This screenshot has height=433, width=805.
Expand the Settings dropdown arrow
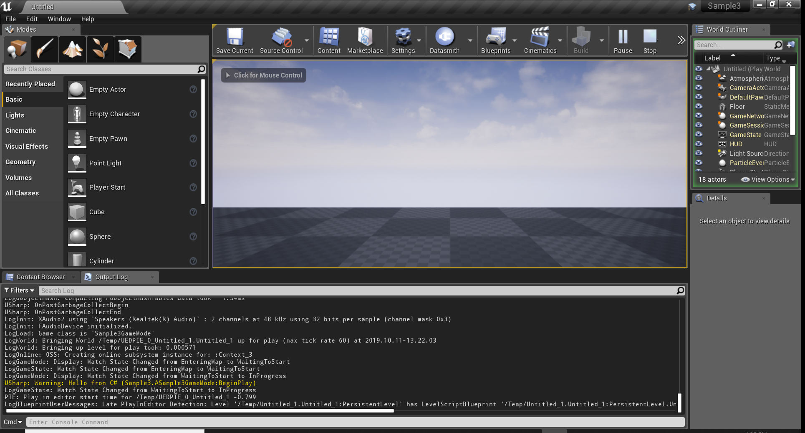pyautogui.click(x=419, y=40)
